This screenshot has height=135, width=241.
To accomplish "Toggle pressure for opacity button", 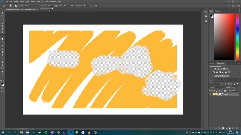I will 56,6.
